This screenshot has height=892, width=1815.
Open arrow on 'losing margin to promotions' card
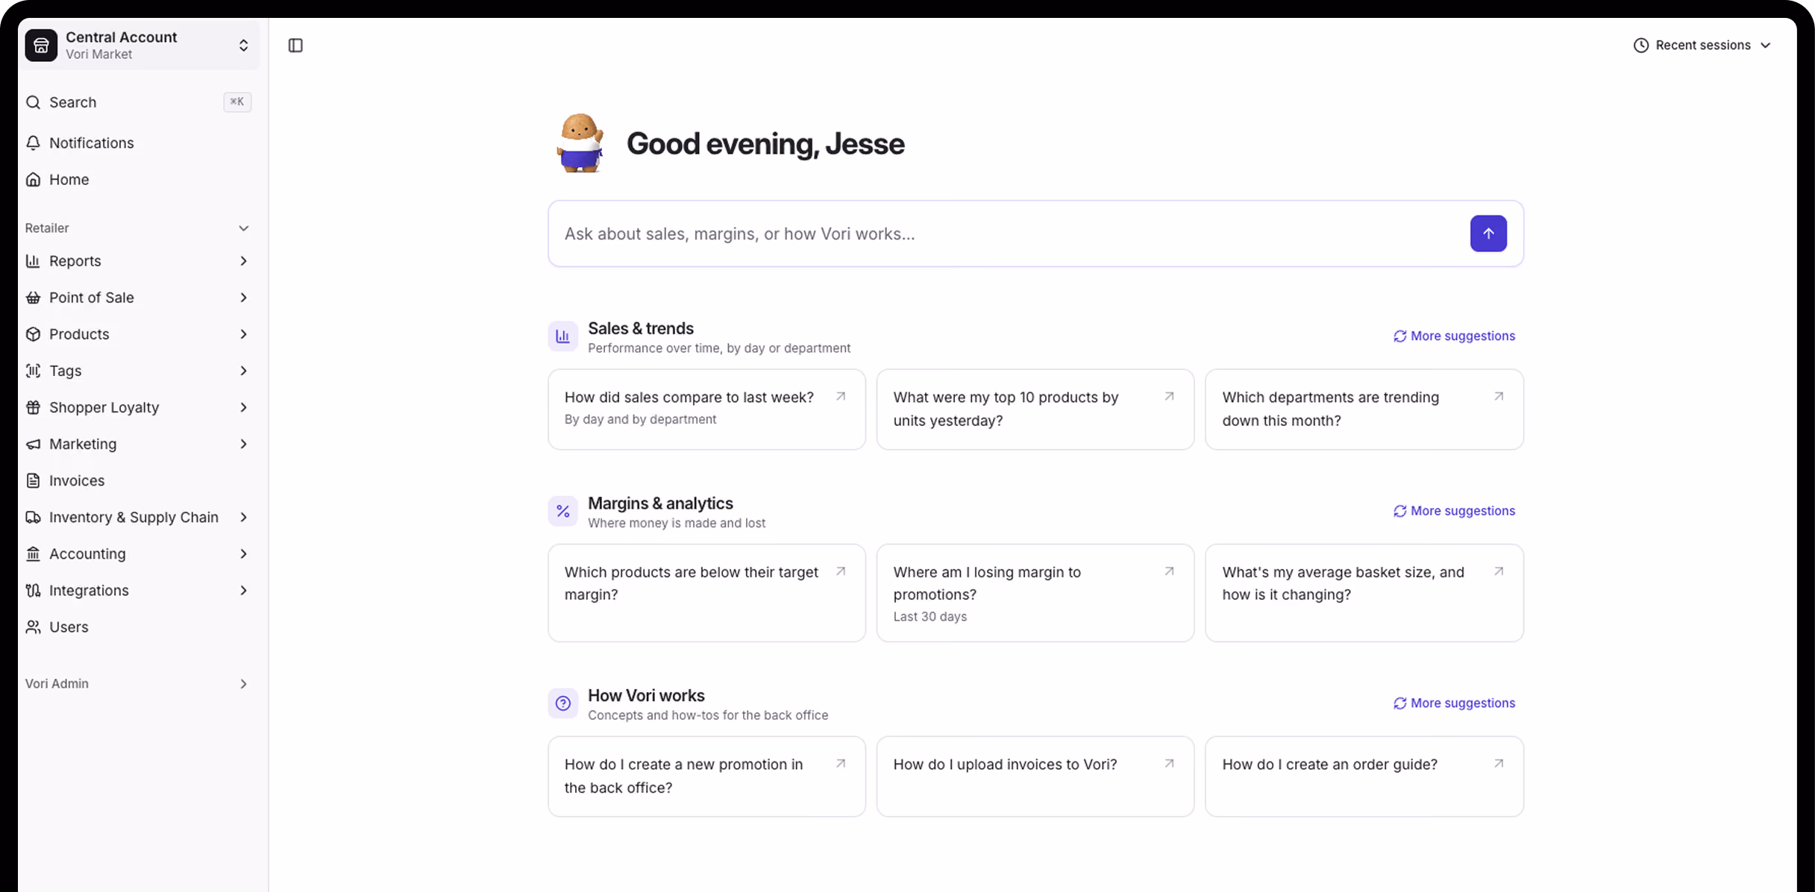coord(1170,571)
